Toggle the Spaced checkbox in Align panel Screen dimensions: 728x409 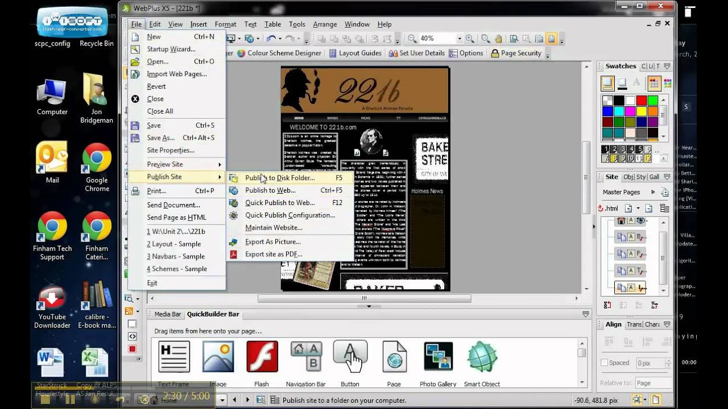point(605,362)
